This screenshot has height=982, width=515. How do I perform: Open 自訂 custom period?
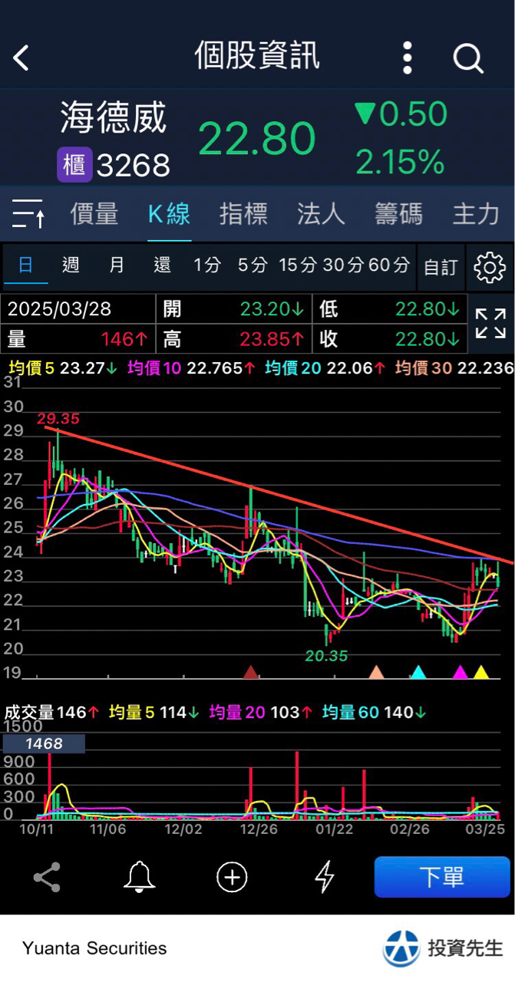point(441,267)
